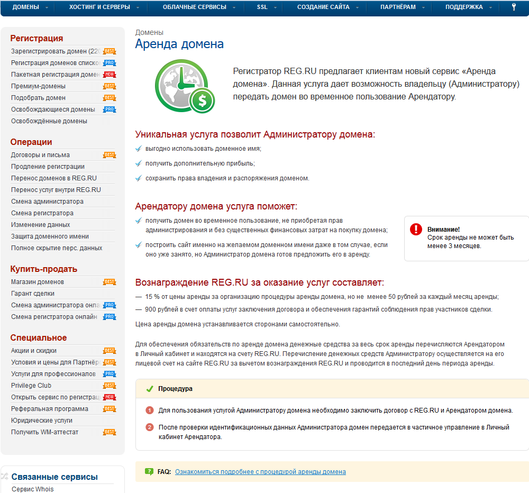
Task: Open the ДОМЕНЫ navigation menu
Action: pyautogui.click(x=25, y=7)
